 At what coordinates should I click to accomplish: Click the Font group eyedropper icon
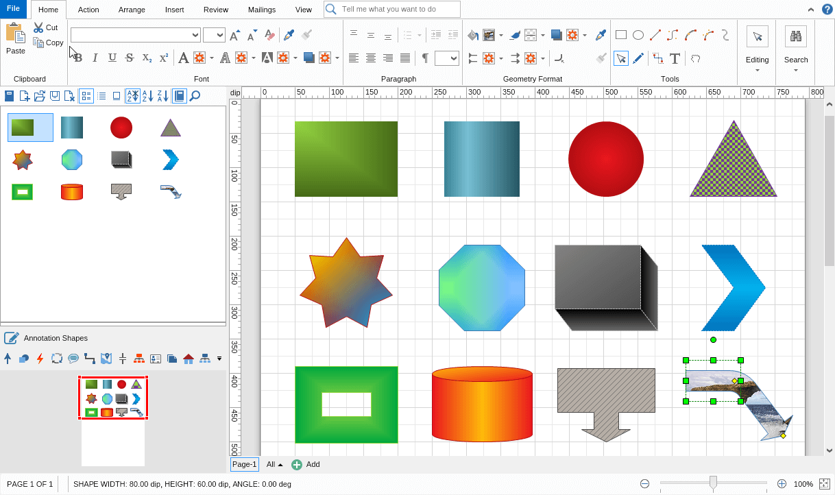(x=289, y=35)
